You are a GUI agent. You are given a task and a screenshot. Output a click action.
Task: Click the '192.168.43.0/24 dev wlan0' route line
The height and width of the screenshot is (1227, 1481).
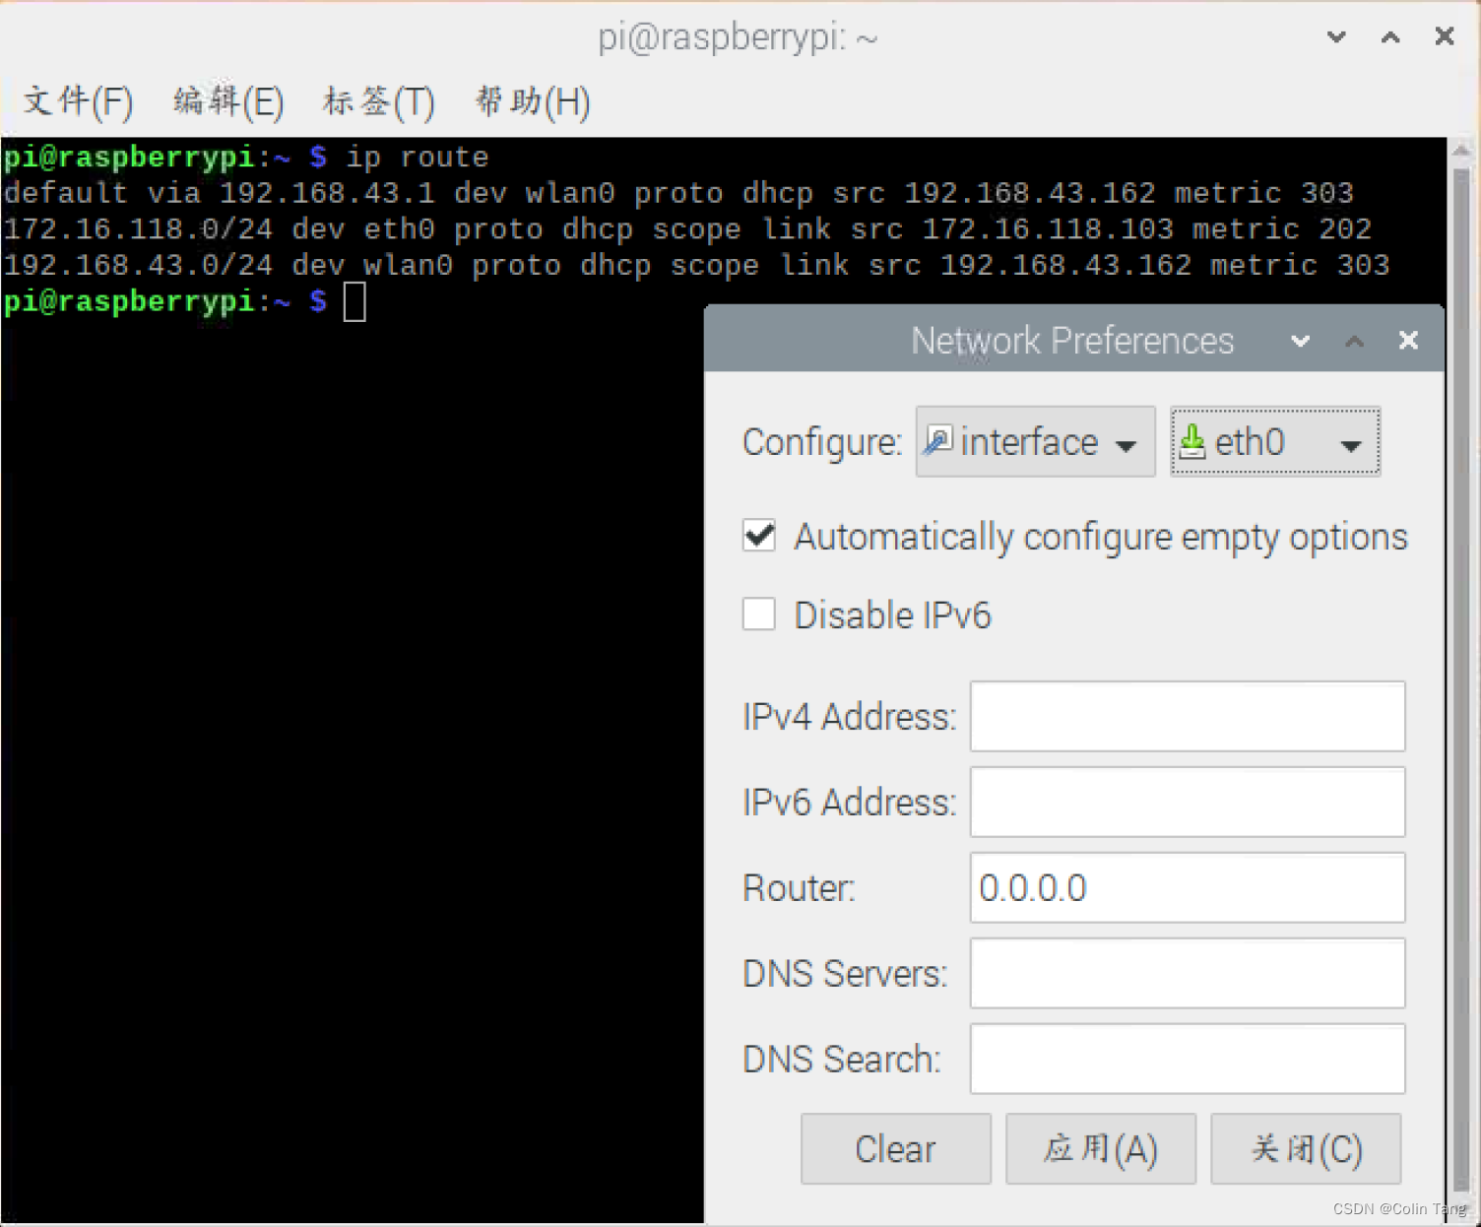pyautogui.click(x=696, y=265)
